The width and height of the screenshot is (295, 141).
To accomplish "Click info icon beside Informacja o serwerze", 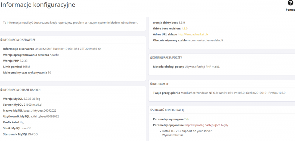I will 1,40.
